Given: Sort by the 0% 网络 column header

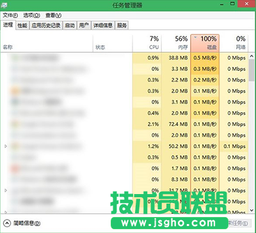Looking at the screenshot, I should click(234, 43).
